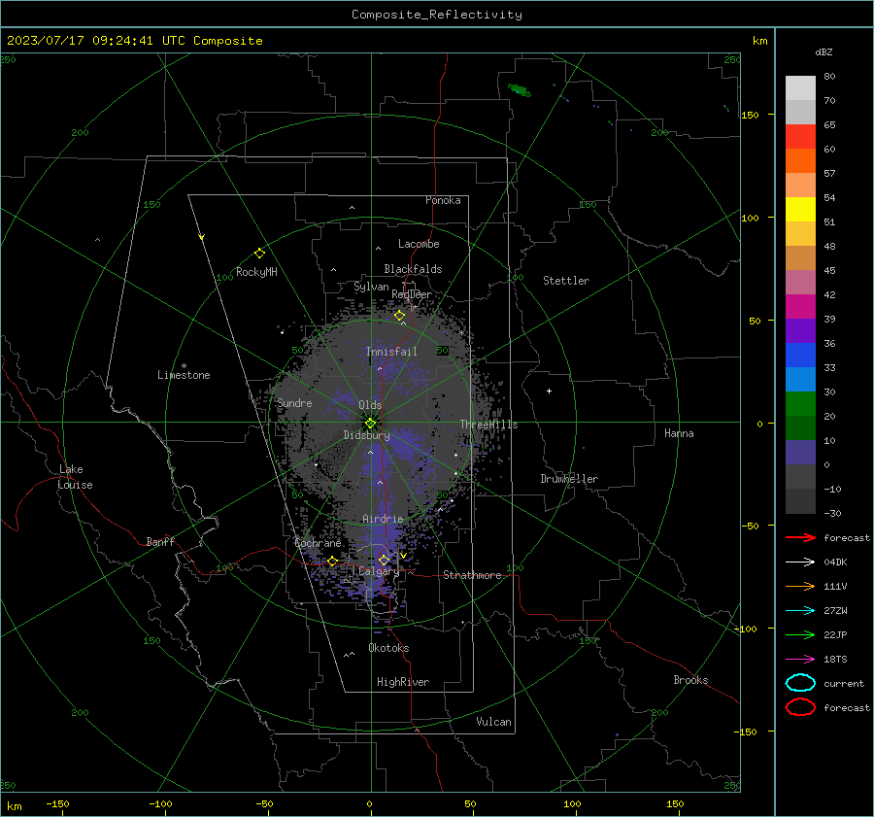The image size is (874, 817).
Task: Click the Sundre label
Action: (x=294, y=402)
